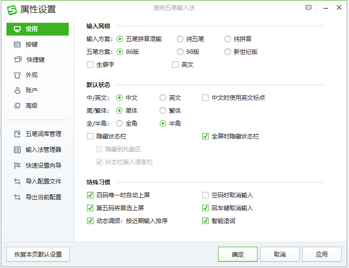Image resolution: width=349 pixels, height=268 pixels.
Task: Select 半角 width mode
Action: tap(163, 124)
